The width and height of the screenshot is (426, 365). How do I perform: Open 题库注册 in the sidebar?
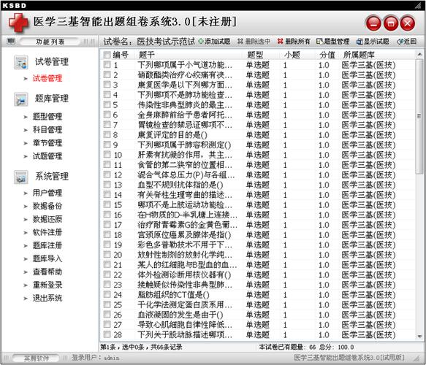coord(47,245)
